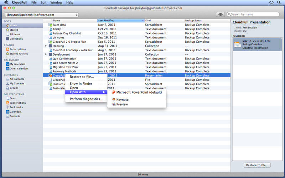The height and width of the screenshot is (178, 285).
Task: Click the spreadsheet icon of Sales data
Action: point(50,25)
